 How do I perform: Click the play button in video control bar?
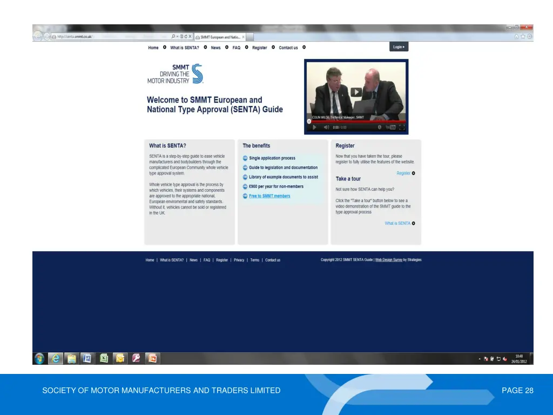tap(315, 128)
